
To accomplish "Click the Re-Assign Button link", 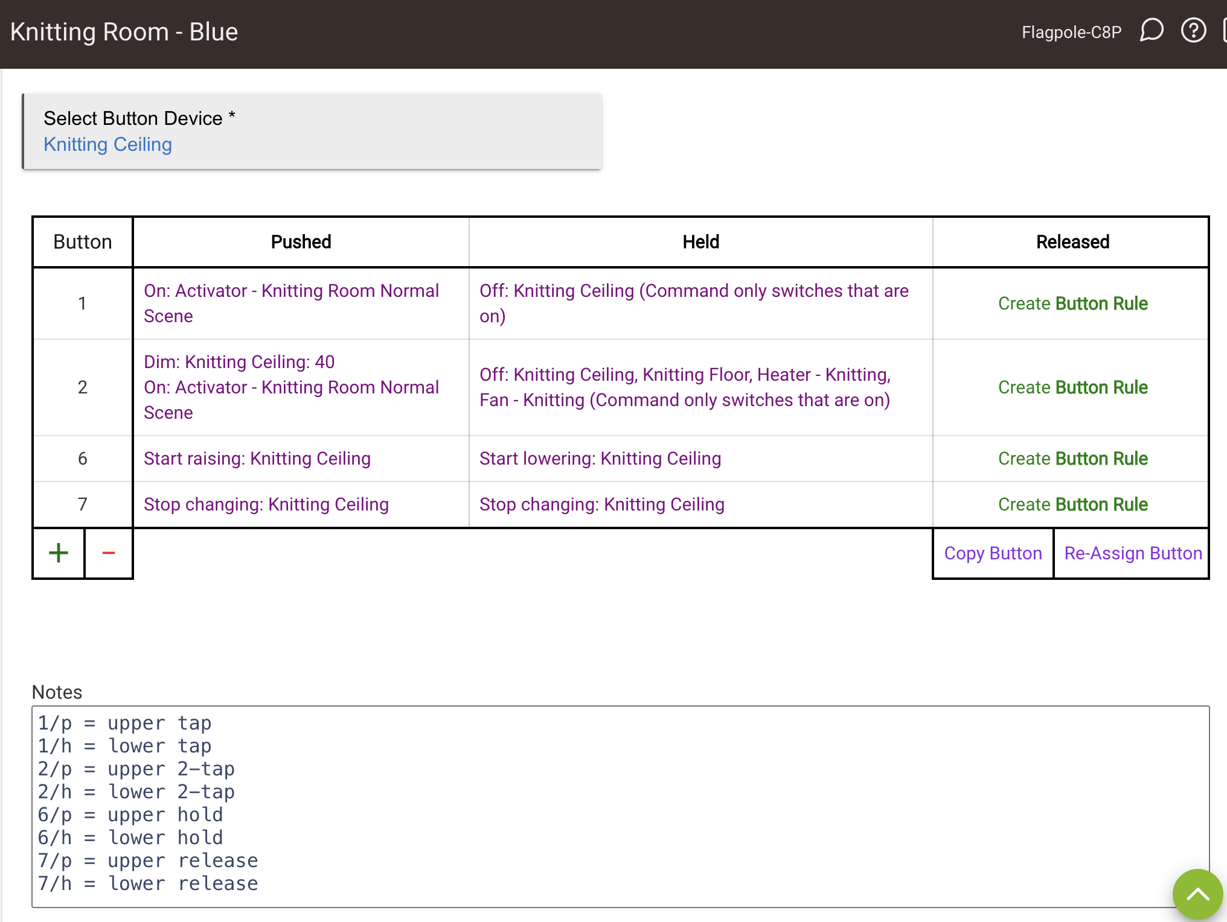I will [x=1133, y=553].
